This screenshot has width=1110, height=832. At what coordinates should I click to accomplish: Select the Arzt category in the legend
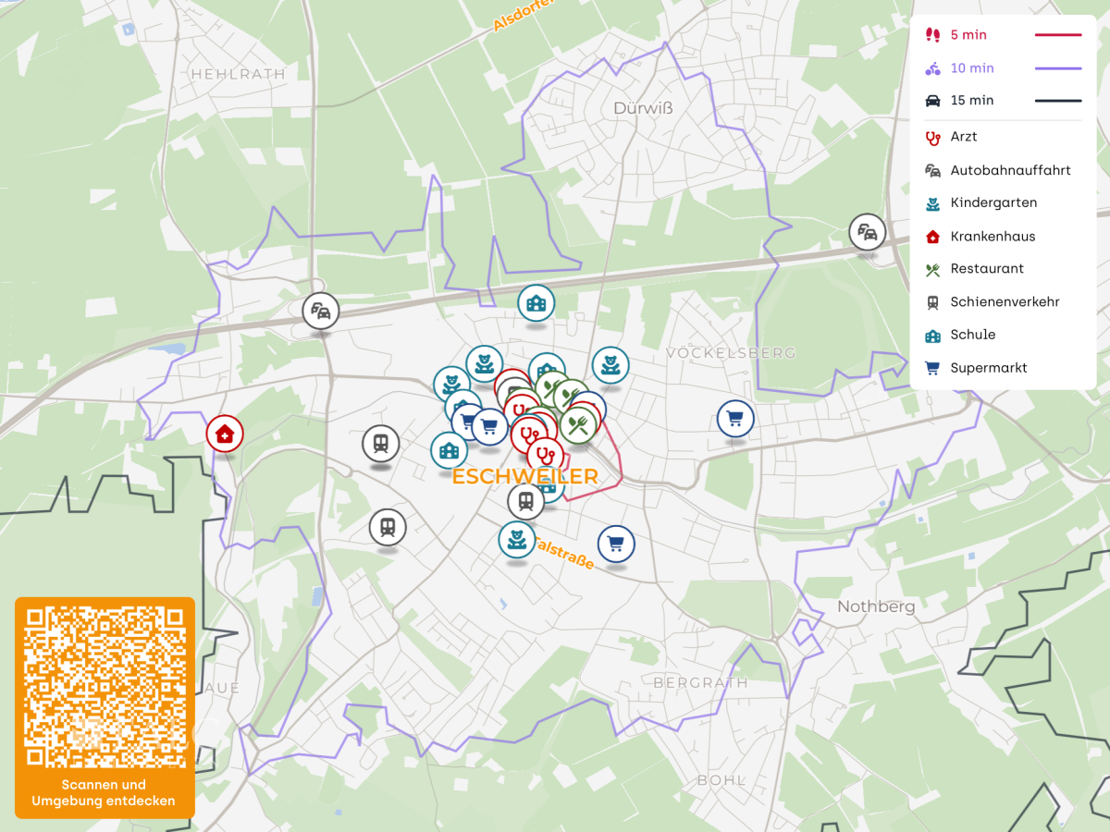coord(963,137)
